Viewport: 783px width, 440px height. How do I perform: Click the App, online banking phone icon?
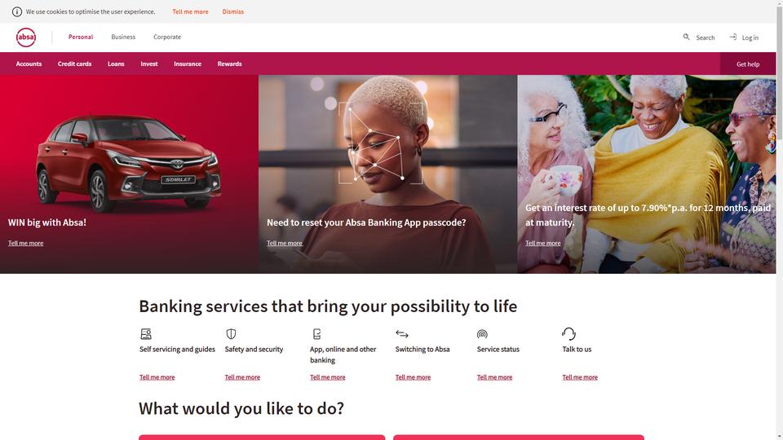coord(316,334)
